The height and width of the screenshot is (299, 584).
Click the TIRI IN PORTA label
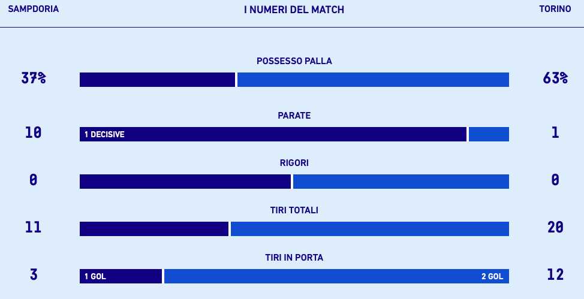point(294,258)
